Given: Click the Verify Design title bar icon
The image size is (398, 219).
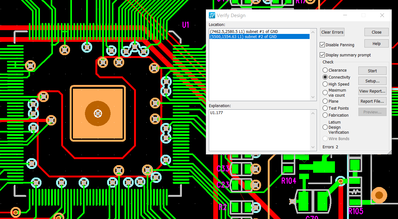Looking at the screenshot, I should [212, 16].
